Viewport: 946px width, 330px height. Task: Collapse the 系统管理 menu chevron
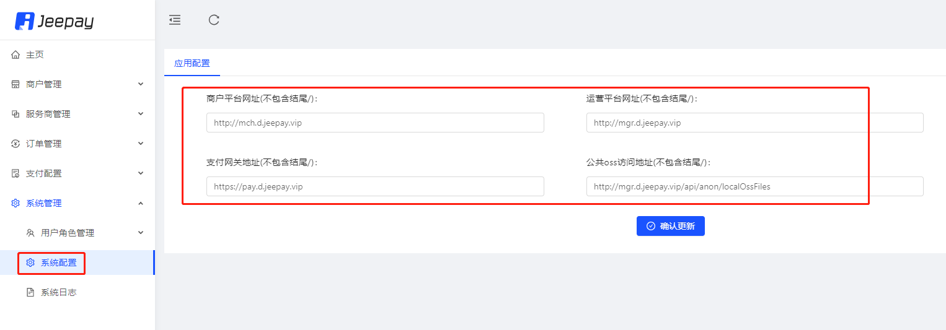click(141, 203)
